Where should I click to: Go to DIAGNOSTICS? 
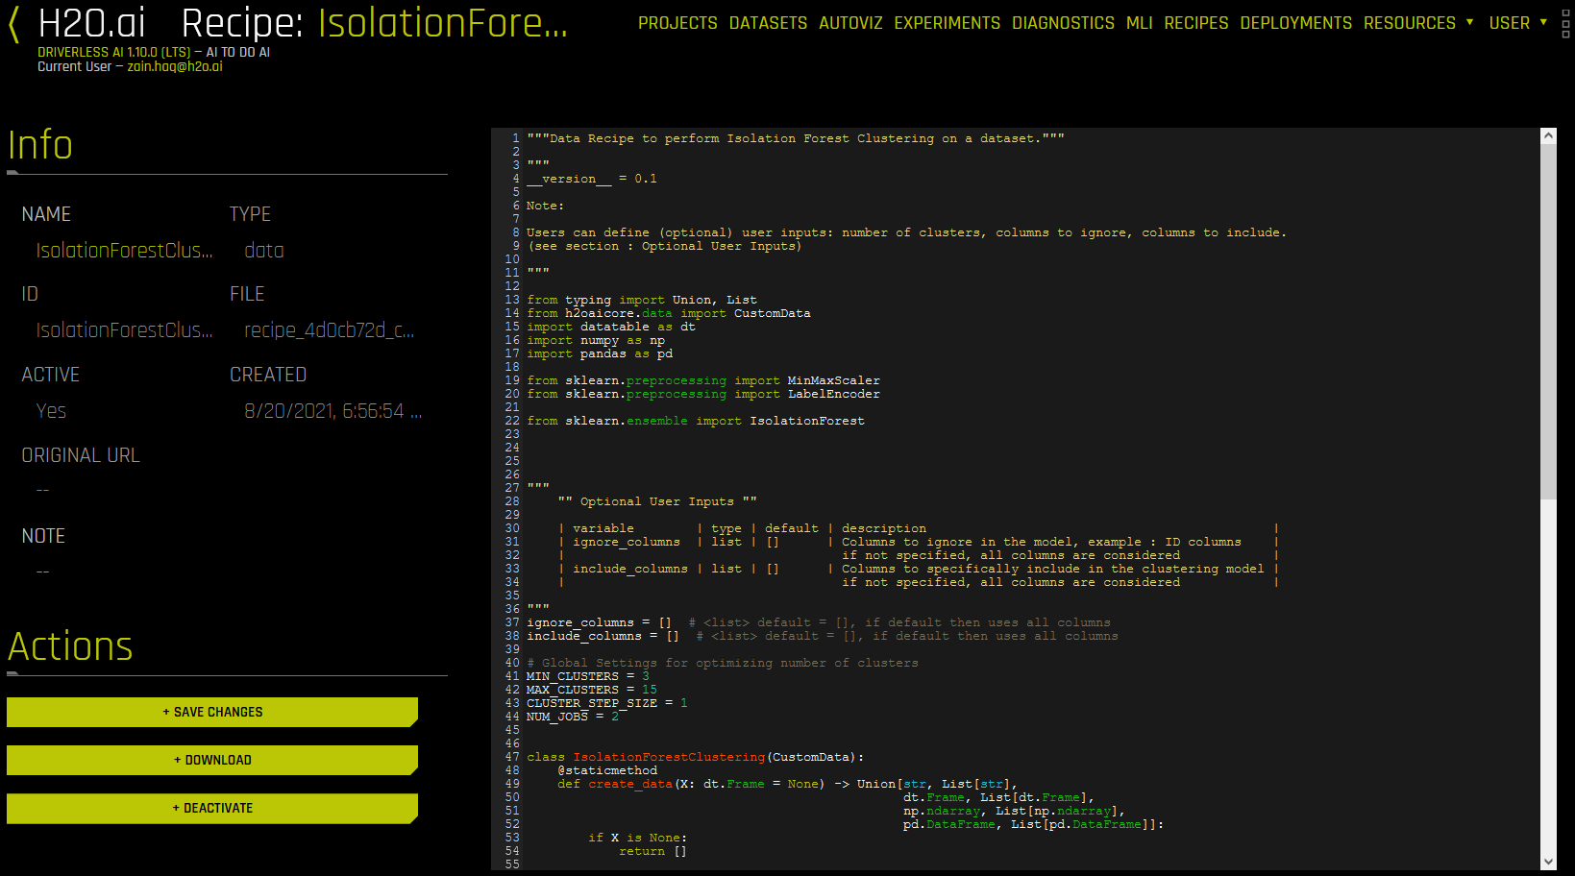coord(1063,23)
